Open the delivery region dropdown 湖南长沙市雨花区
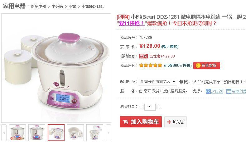 (x=158, y=82)
